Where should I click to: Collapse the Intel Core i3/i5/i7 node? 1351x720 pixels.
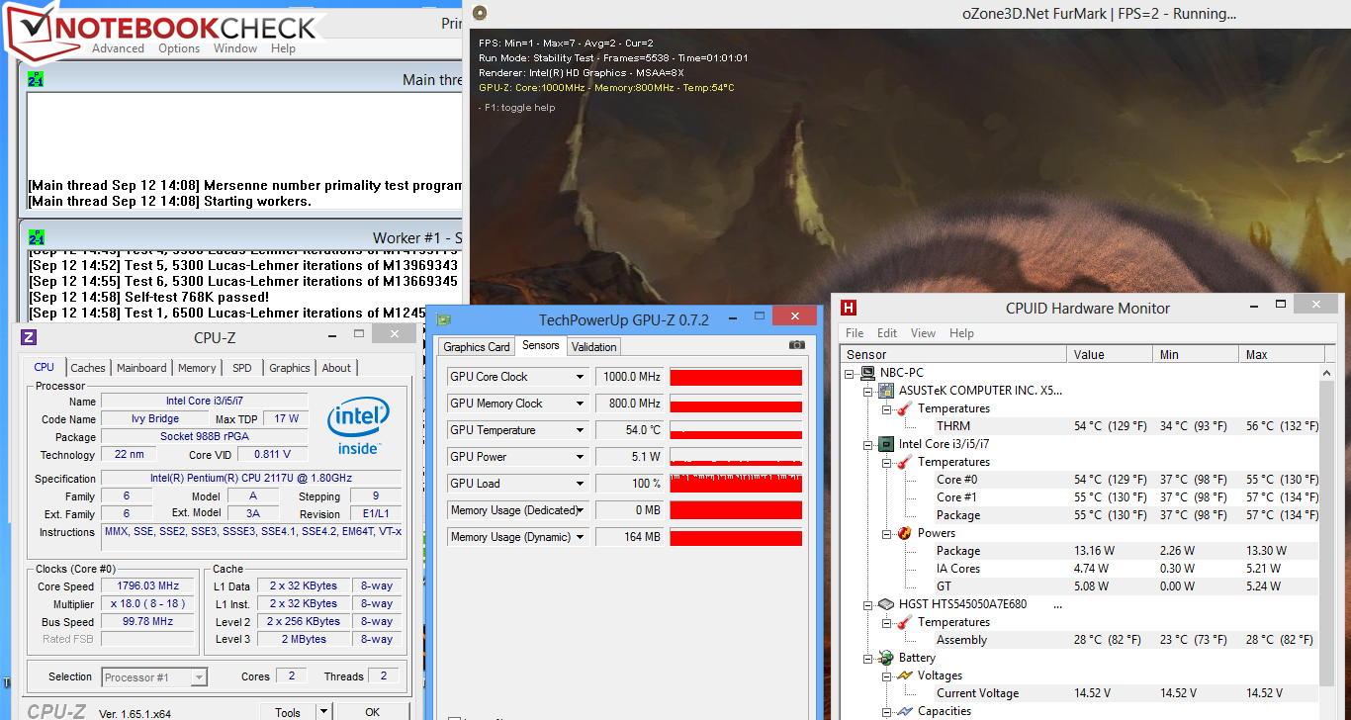(x=868, y=444)
